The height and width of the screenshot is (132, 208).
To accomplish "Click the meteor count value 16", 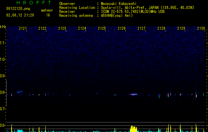I will click(48, 15).
